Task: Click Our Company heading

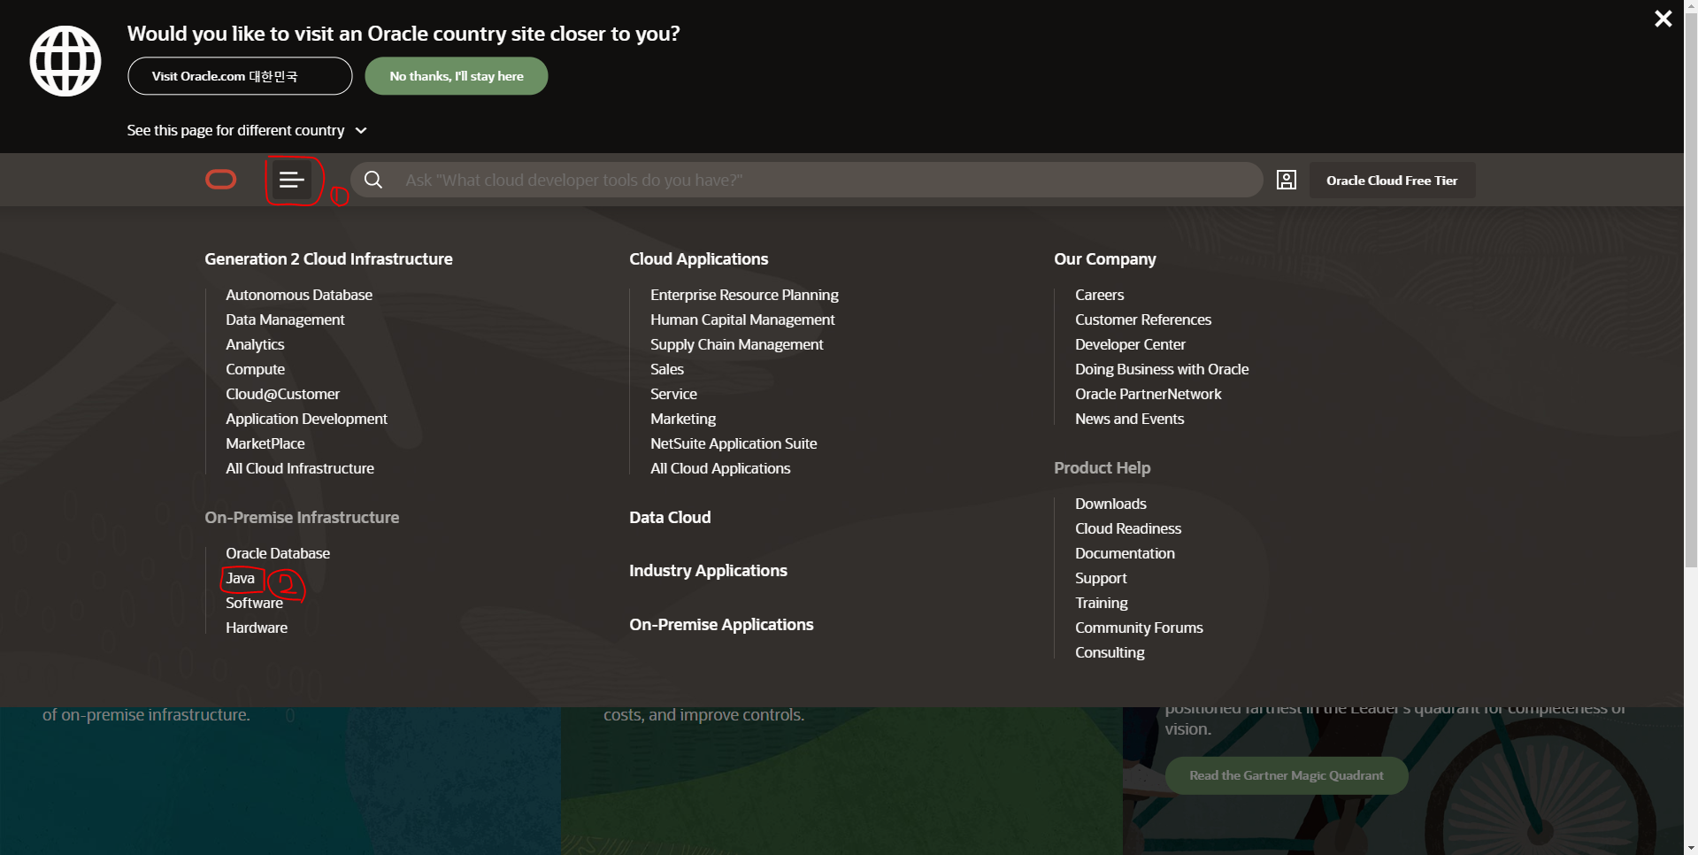Action: click(x=1105, y=258)
